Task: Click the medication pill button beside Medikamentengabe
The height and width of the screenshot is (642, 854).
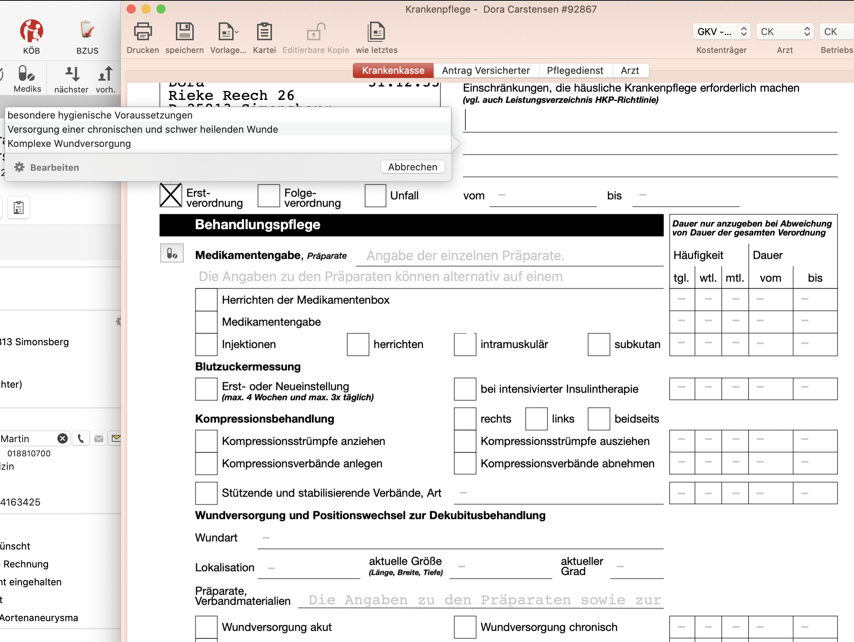Action: (x=172, y=254)
